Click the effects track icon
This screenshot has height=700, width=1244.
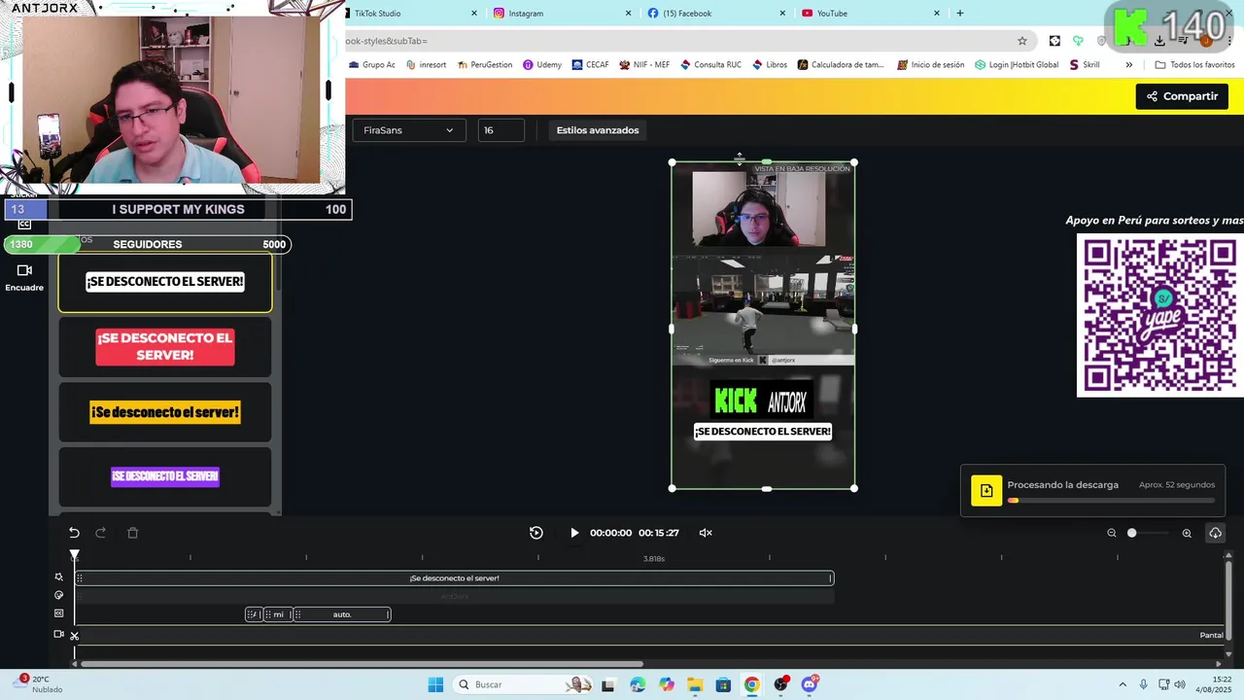[59, 577]
